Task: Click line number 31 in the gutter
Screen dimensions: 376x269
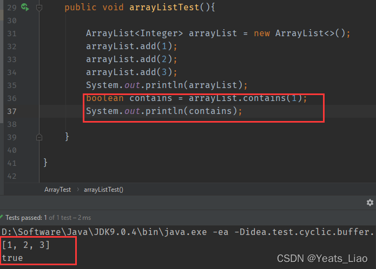Action: click(x=12, y=33)
